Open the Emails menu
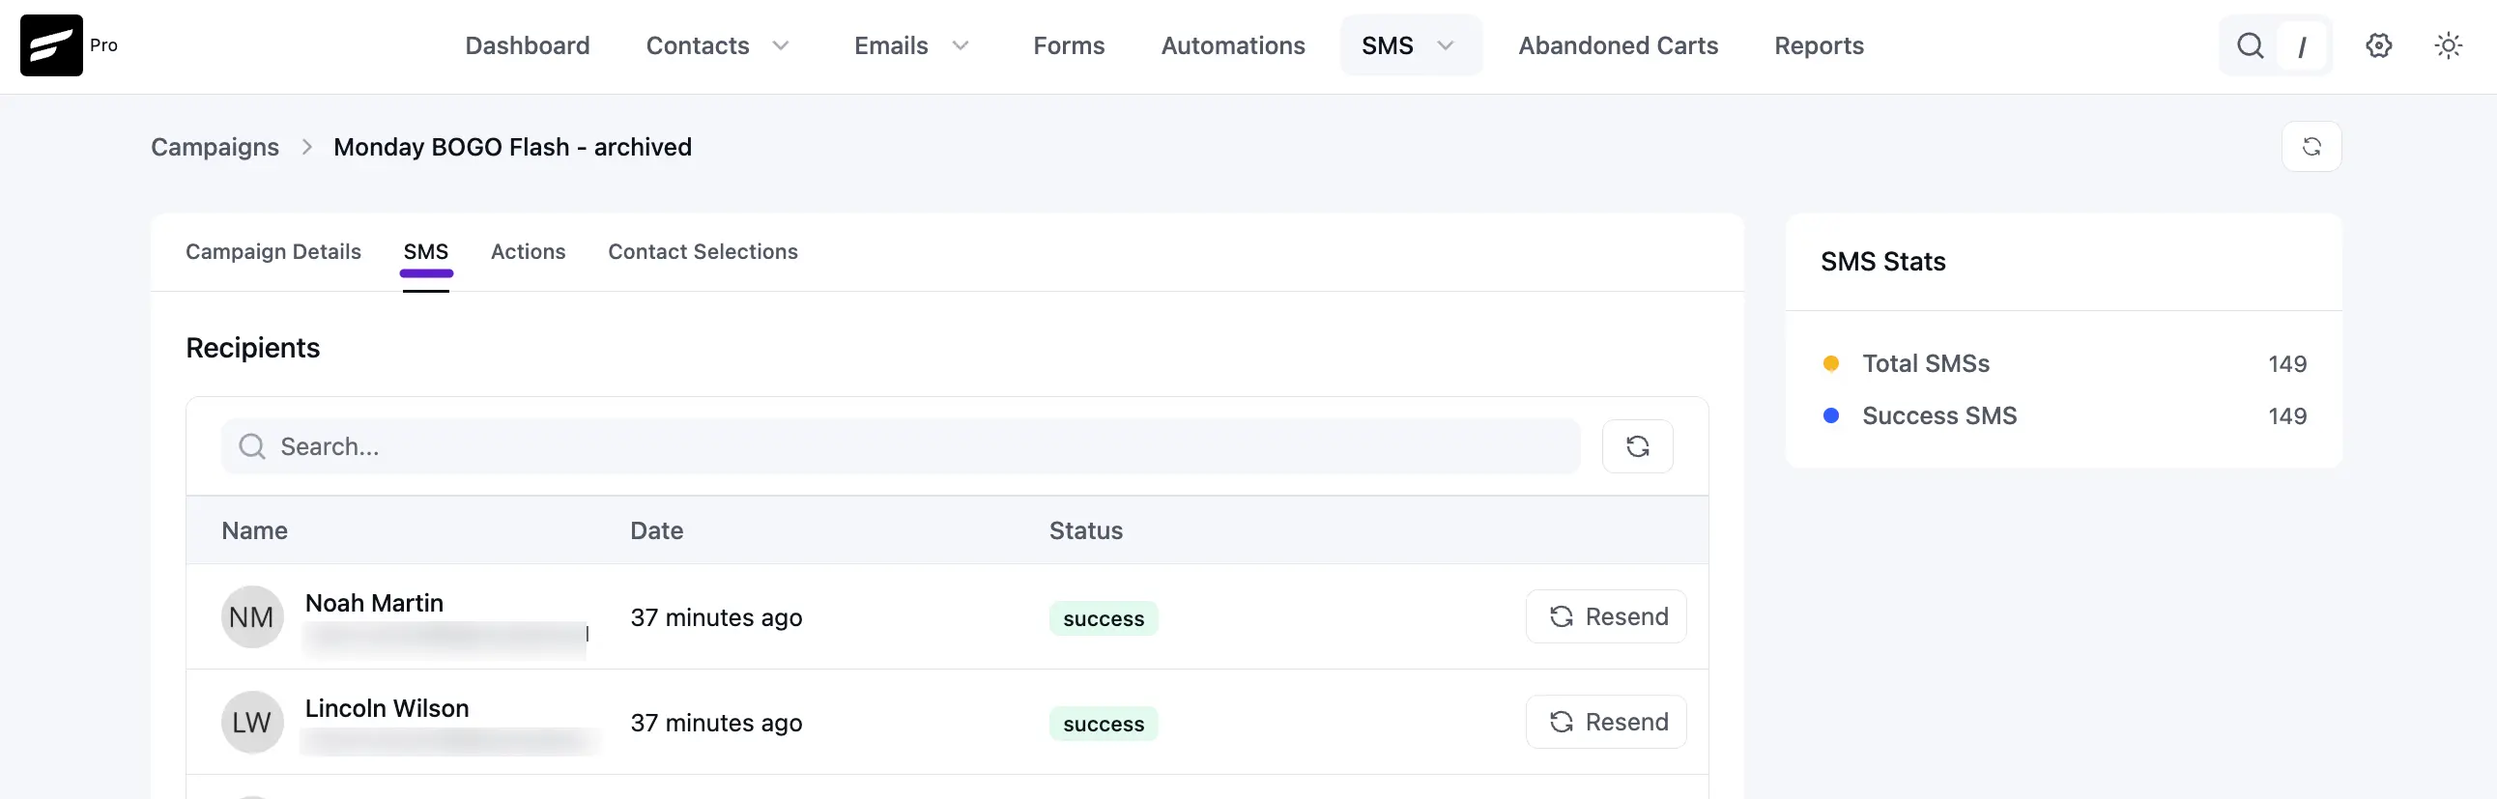 point(891,45)
